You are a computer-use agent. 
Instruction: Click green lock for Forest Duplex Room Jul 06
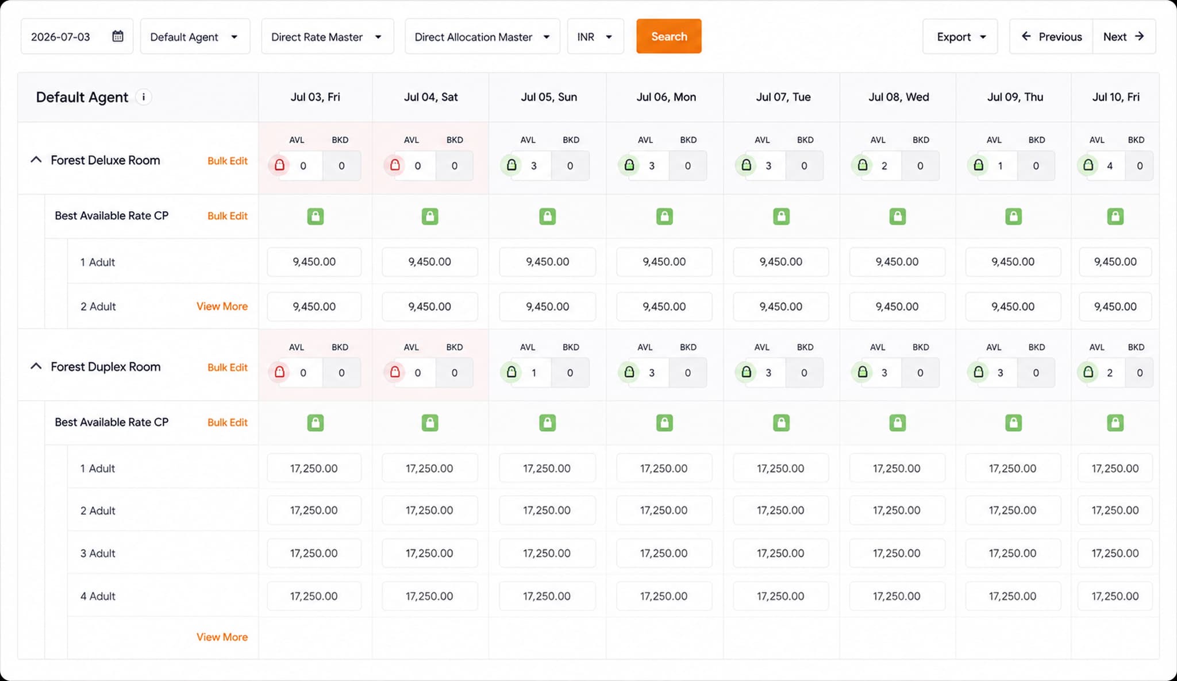click(x=629, y=372)
